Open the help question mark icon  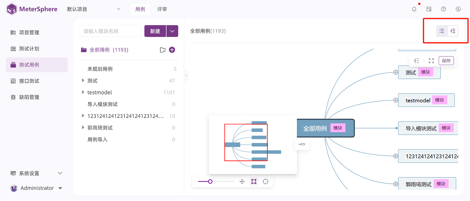point(443,9)
